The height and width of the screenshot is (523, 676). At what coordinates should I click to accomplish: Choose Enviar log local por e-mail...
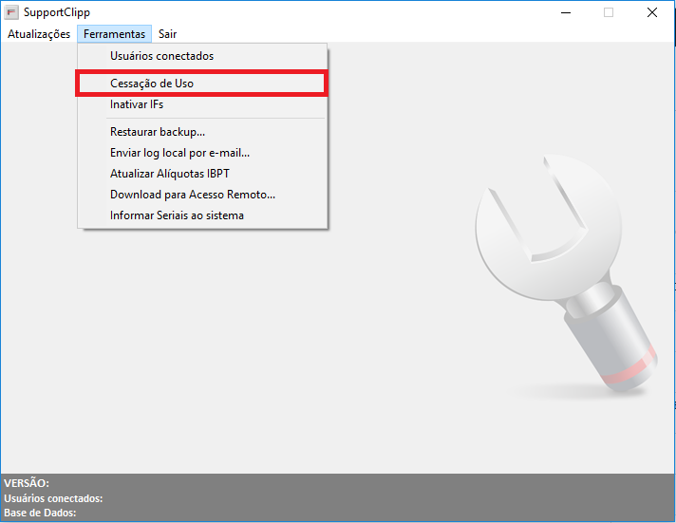click(179, 153)
